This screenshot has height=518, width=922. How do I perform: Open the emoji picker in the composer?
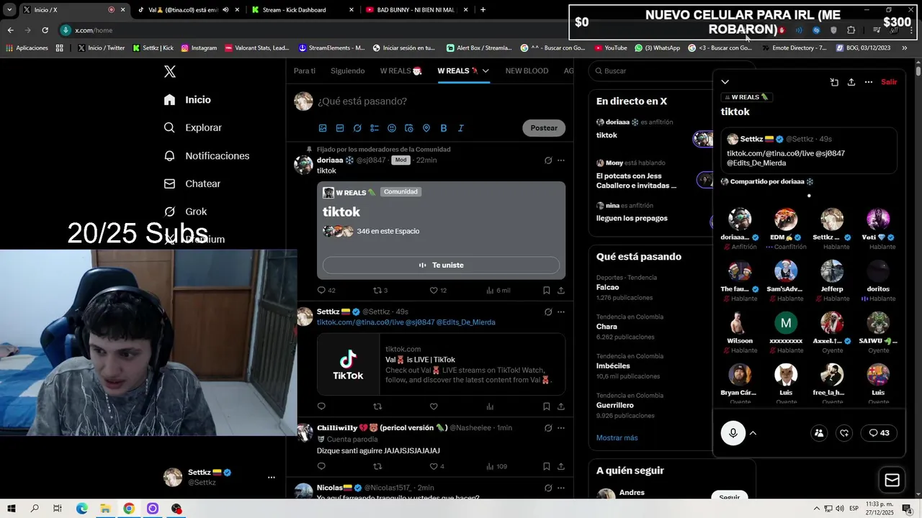392,128
